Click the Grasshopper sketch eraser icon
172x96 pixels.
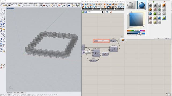tap(111, 12)
